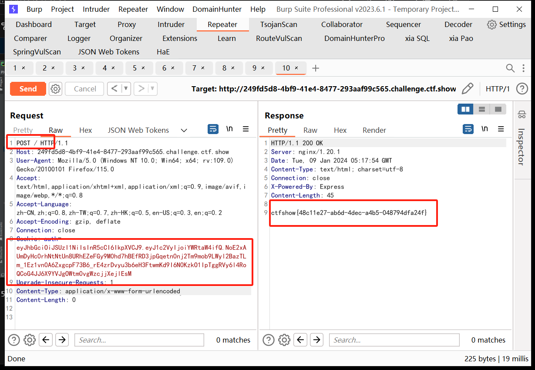The width and height of the screenshot is (535, 370).
Task: Click the orange Send button
Action: pyautogui.click(x=28, y=89)
